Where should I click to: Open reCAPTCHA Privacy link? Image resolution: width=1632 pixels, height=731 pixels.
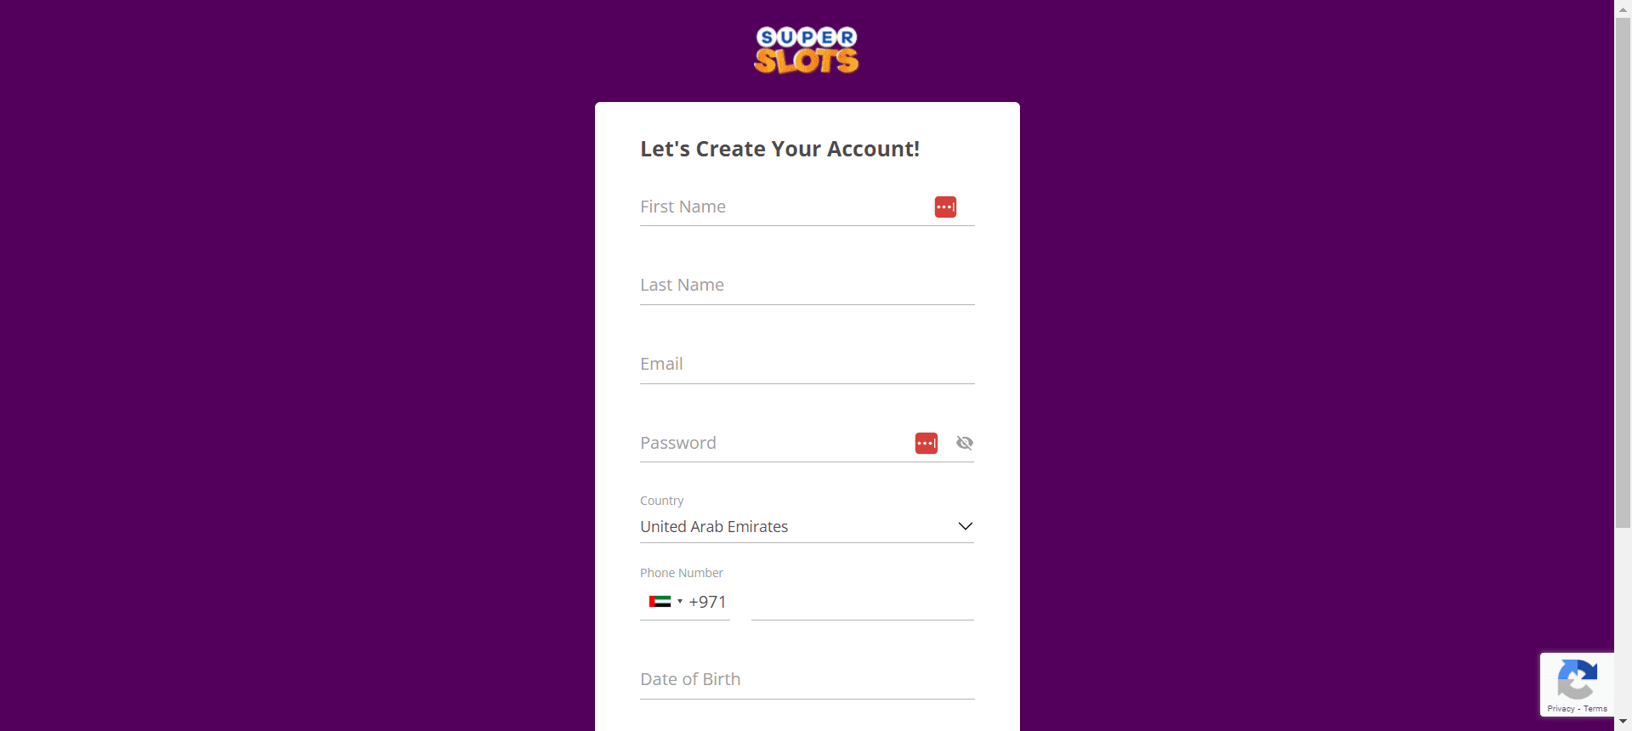(x=1561, y=709)
